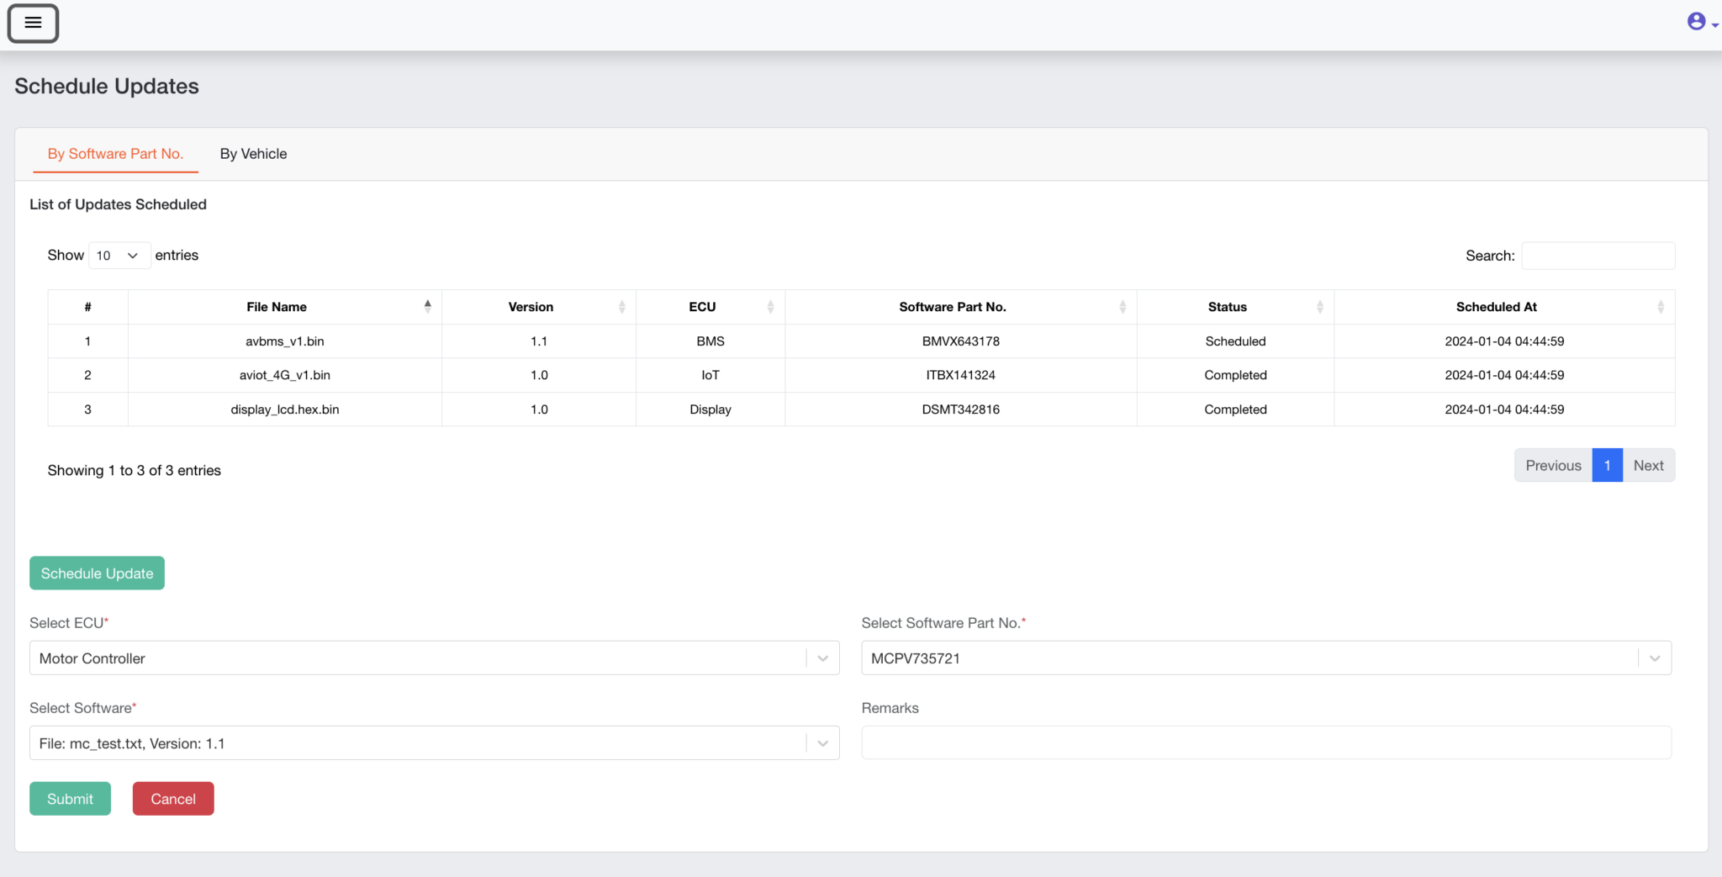Click into the Remarks text field
Image resolution: width=1722 pixels, height=877 pixels.
click(1265, 743)
